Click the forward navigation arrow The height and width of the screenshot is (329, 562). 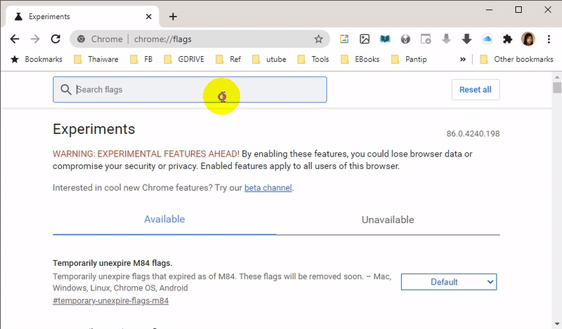click(x=34, y=39)
